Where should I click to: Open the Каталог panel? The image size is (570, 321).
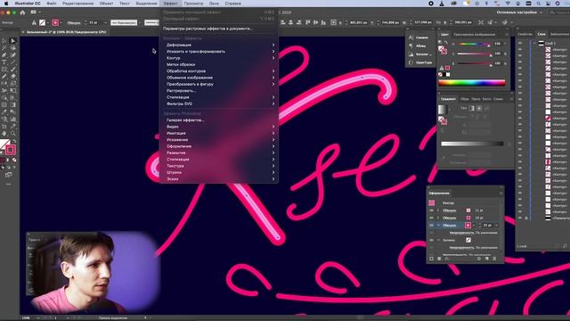coord(419,54)
